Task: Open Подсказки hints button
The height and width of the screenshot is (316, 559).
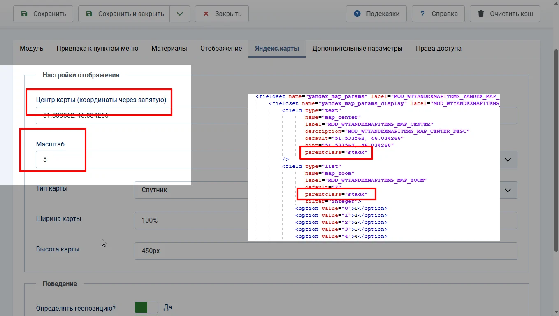Action: [x=376, y=14]
